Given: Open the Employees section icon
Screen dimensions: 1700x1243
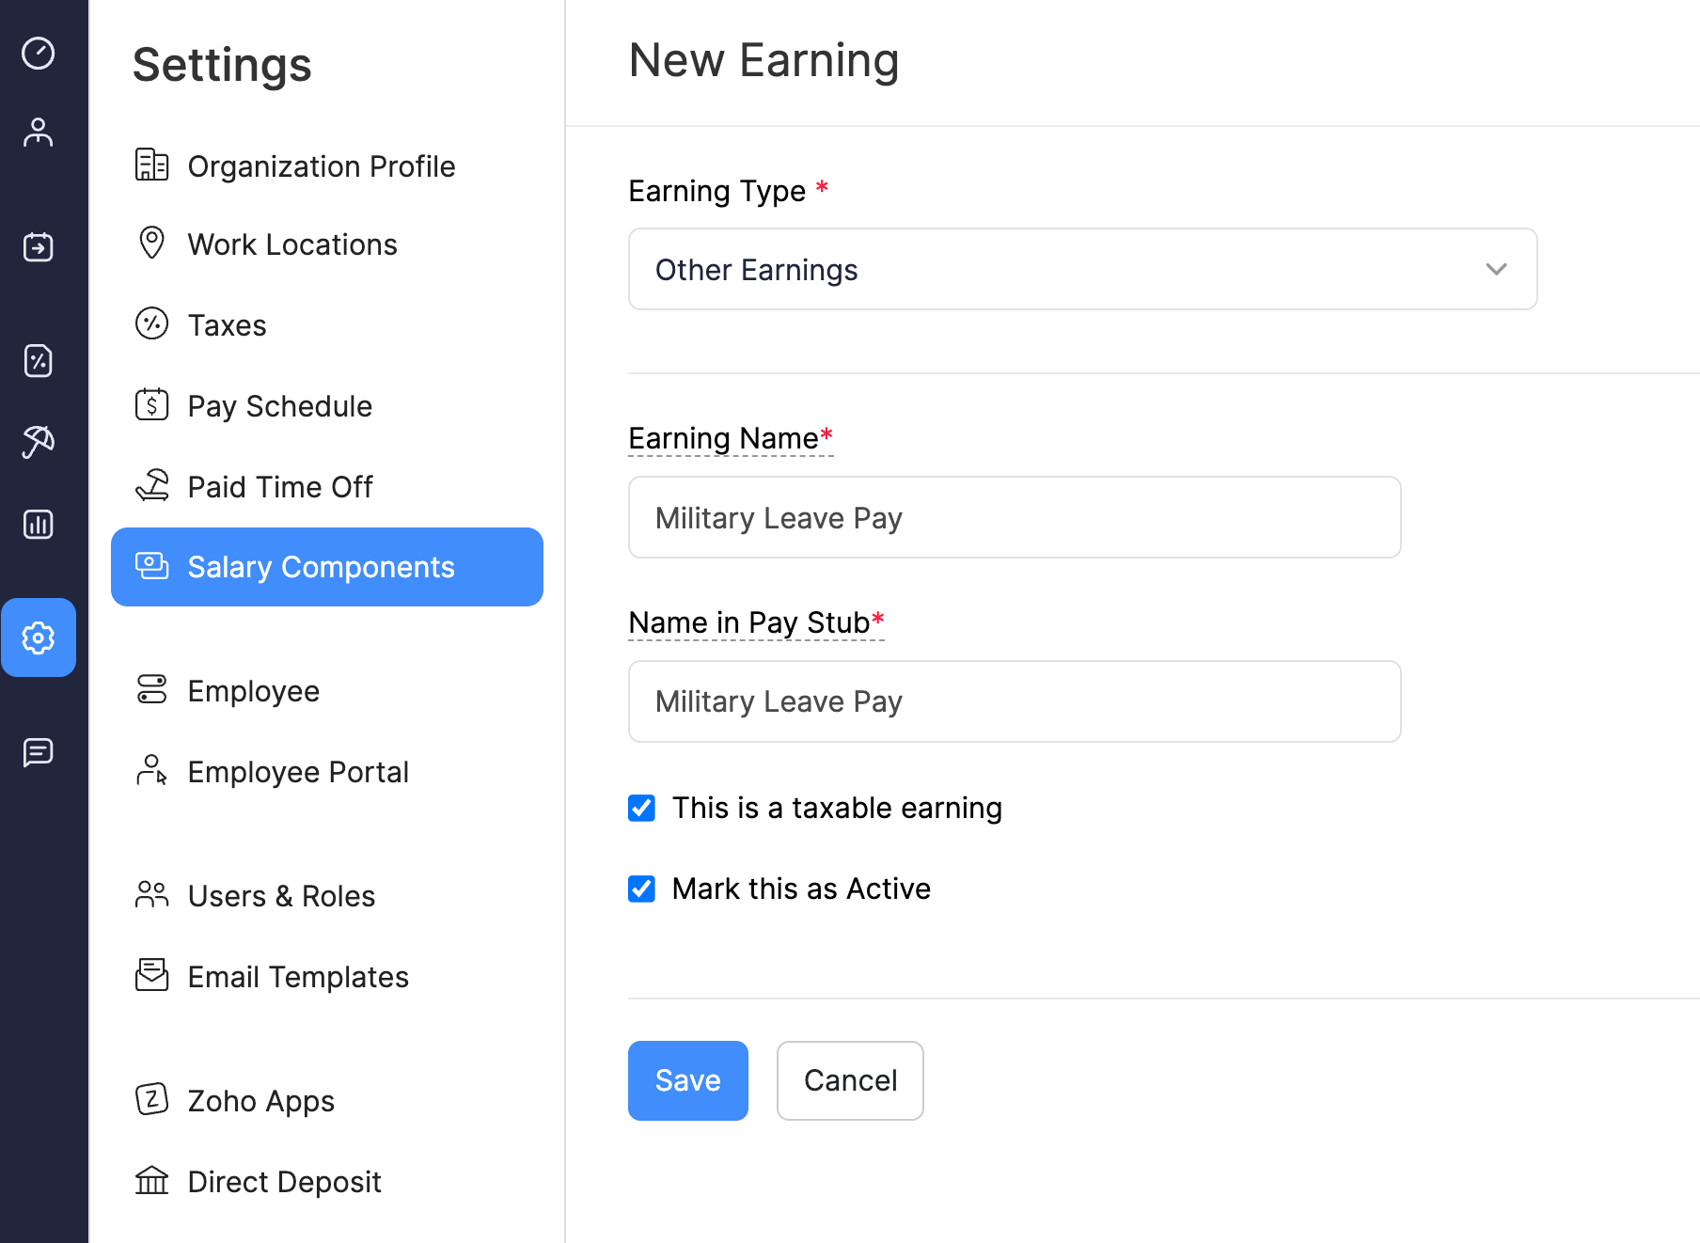Looking at the screenshot, I should coord(38,132).
